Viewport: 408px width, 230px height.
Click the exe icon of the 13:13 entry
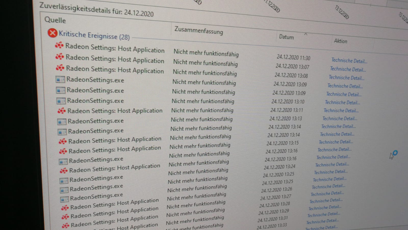(62, 122)
